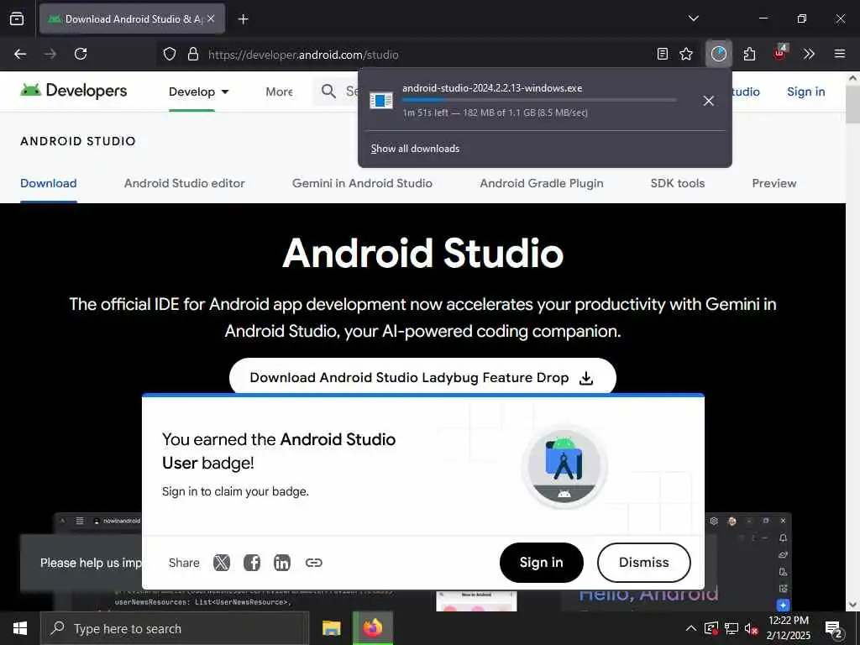Viewport: 860px width, 645px height.
Task: Expand the Develop dropdown menu
Action: click(198, 92)
